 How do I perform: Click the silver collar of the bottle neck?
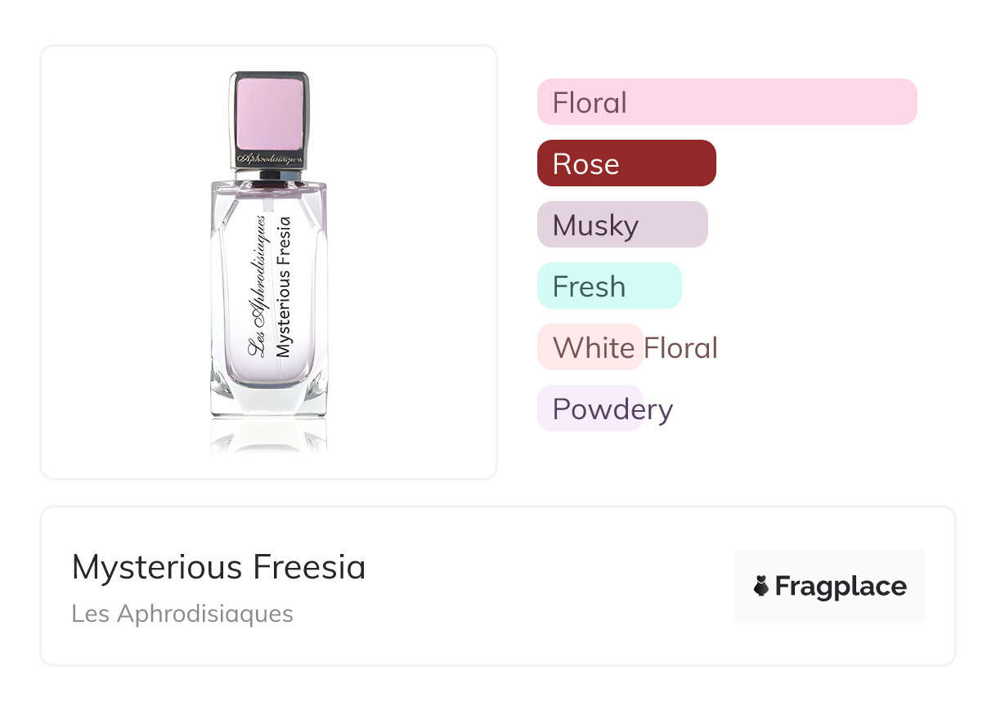[270, 173]
